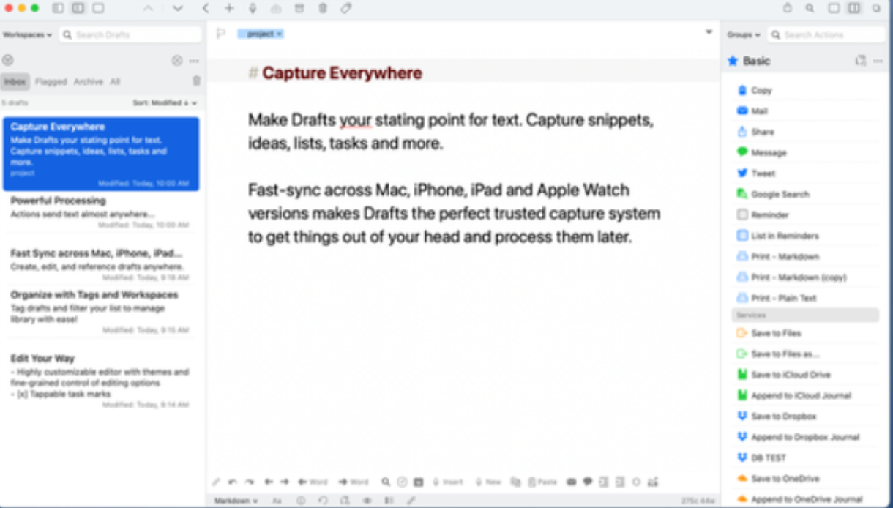
Task: Run Save to iCloud Drive action
Action: coord(805,374)
